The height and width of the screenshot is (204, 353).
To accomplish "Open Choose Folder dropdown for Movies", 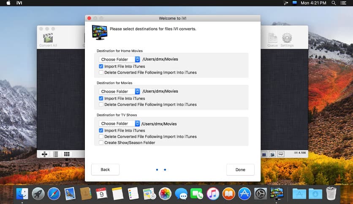I will click(x=119, y=91).
